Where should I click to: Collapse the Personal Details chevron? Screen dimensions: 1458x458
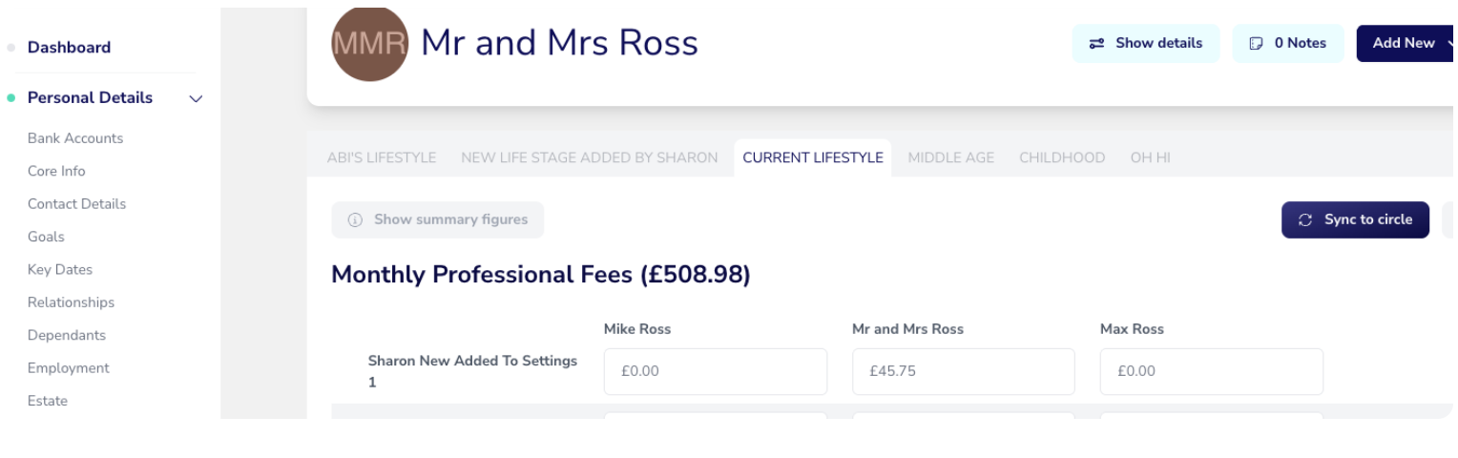197,98
